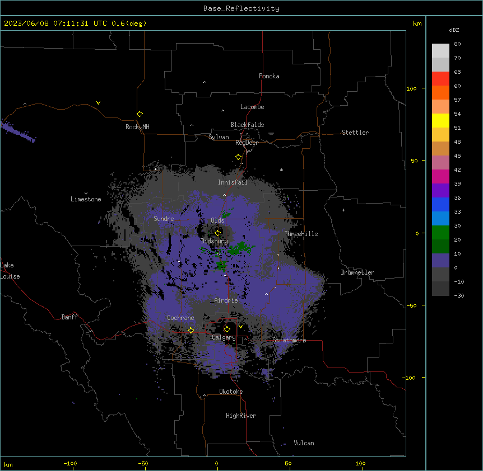The image size is (483, 471).
Task: Click the -30 value at bottom of legend
Action: coord(459,295)
